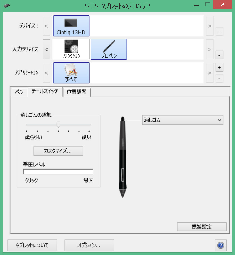
Task: Select the すべて application icon
Action: coord(71,73)
